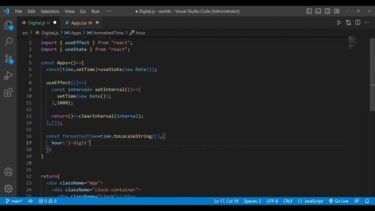The image size is (375, 211).
Task: Open the Accounts icon in activity bar
Action: point(8,172)
